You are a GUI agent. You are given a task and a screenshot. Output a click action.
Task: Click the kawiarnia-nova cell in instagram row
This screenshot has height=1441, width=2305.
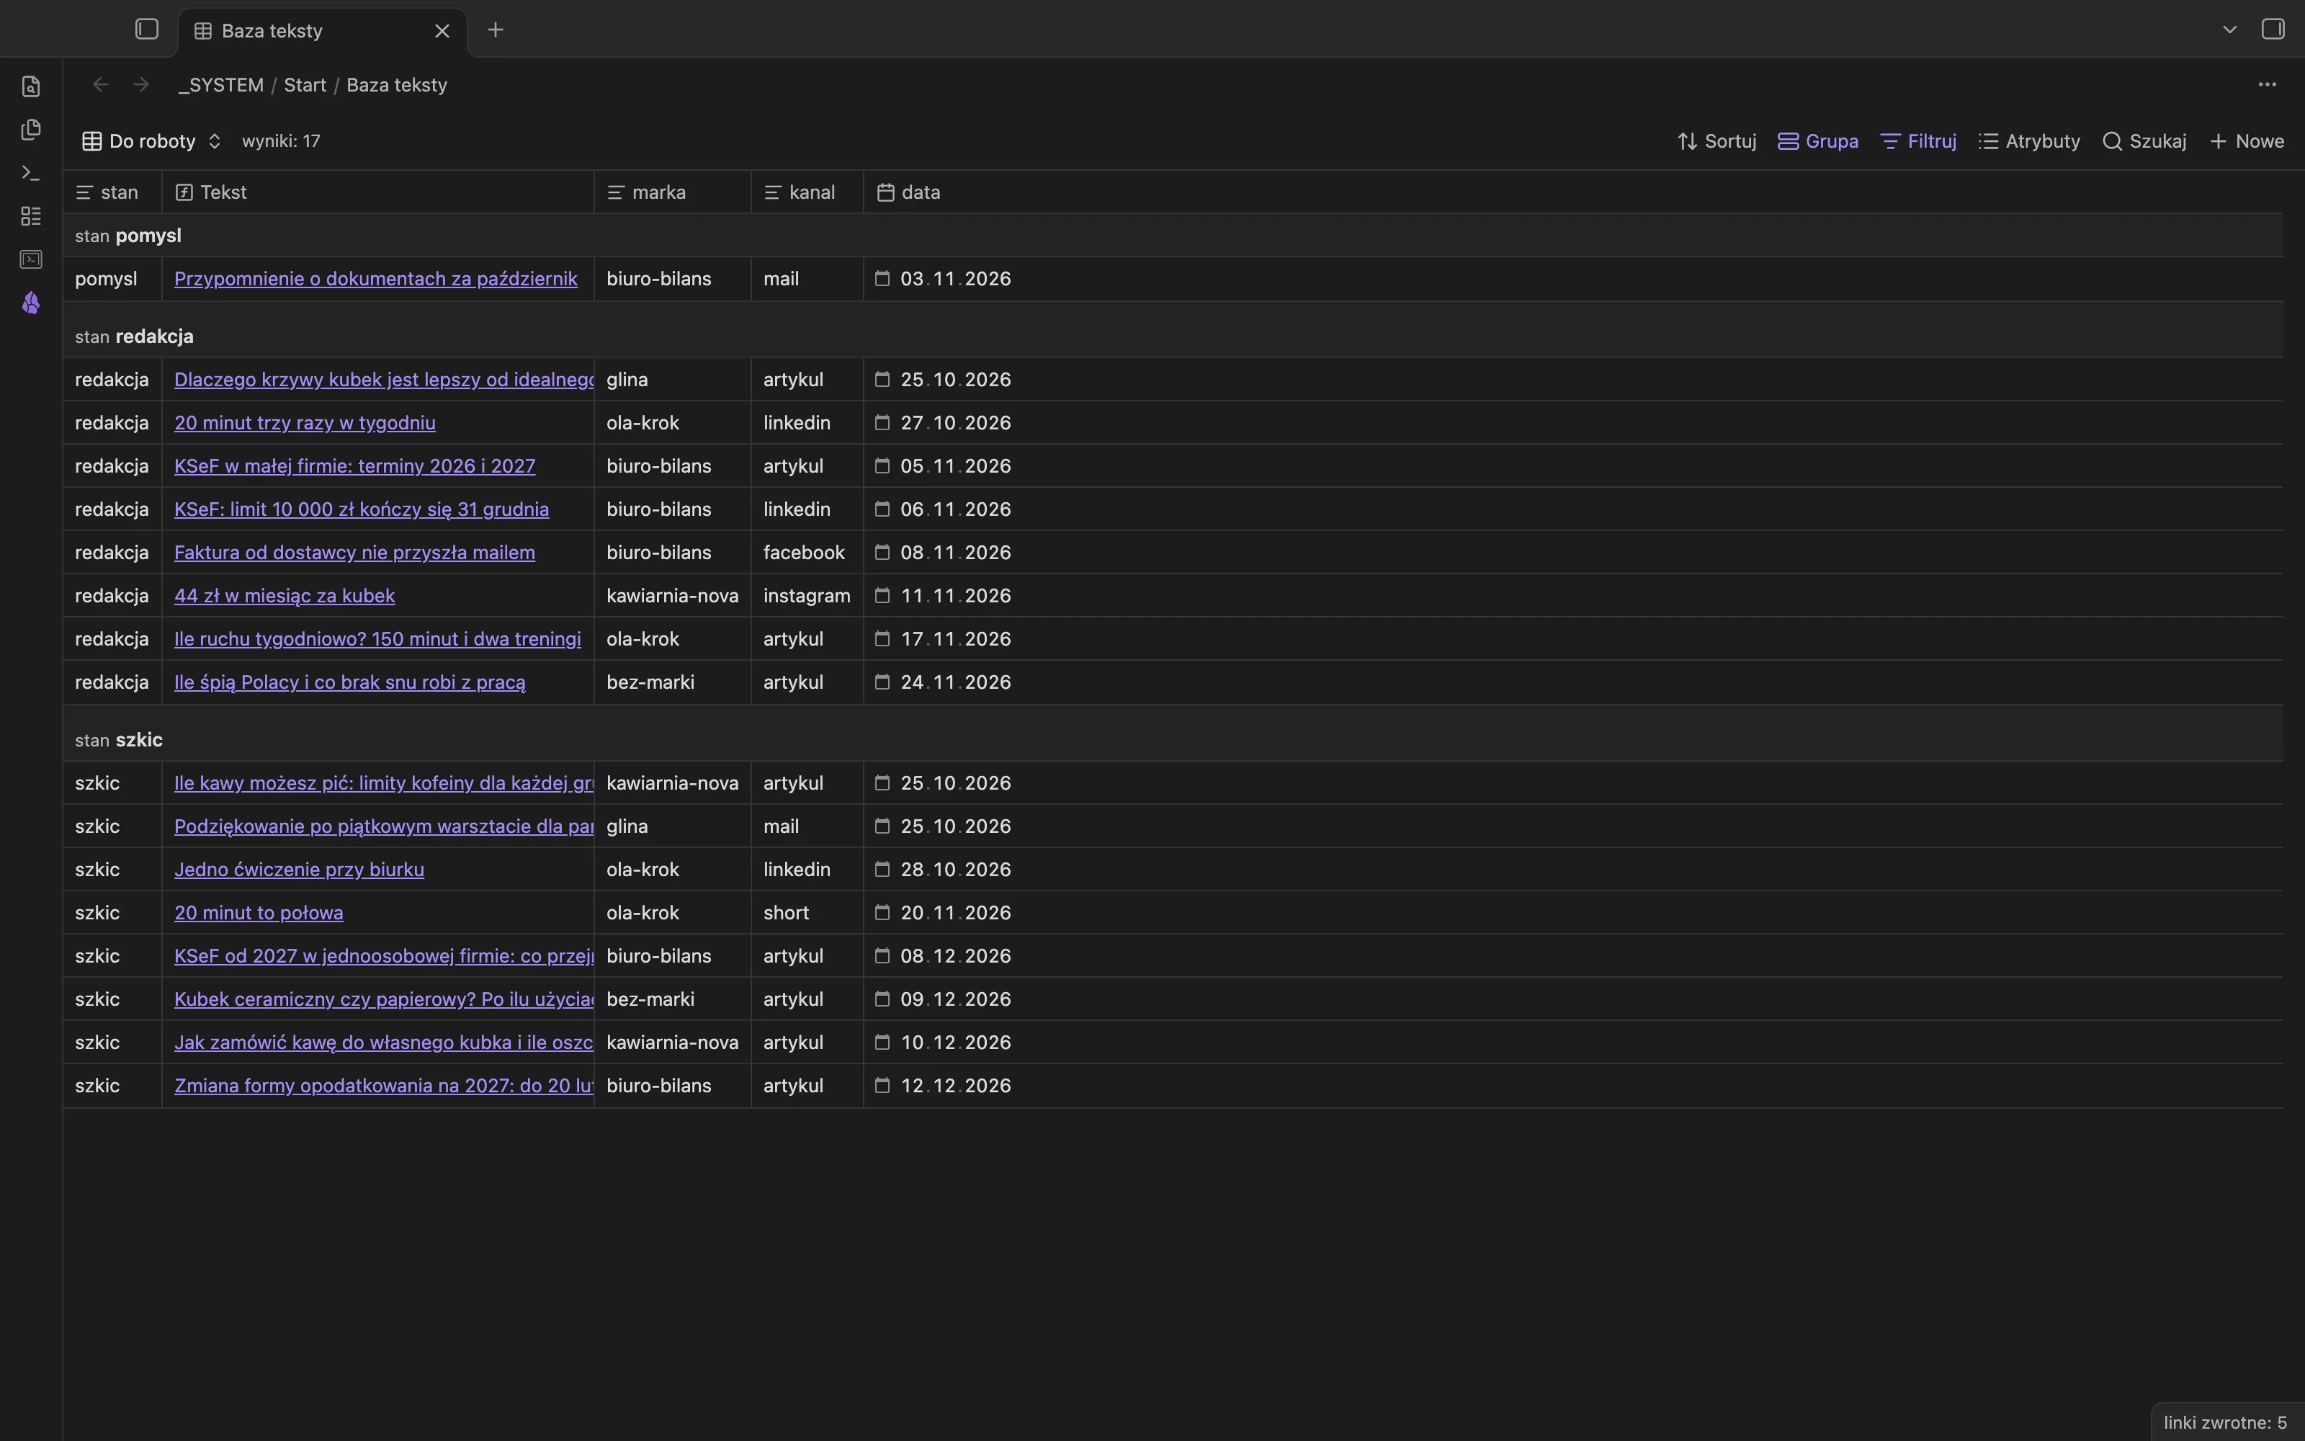[x=673, y=596]
